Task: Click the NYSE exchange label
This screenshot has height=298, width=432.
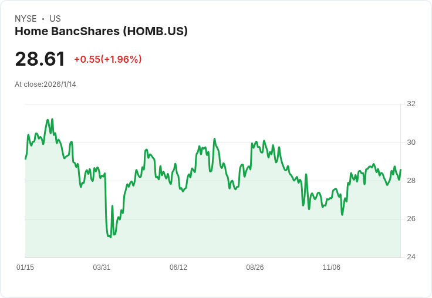Action: [x=26, y=19]
